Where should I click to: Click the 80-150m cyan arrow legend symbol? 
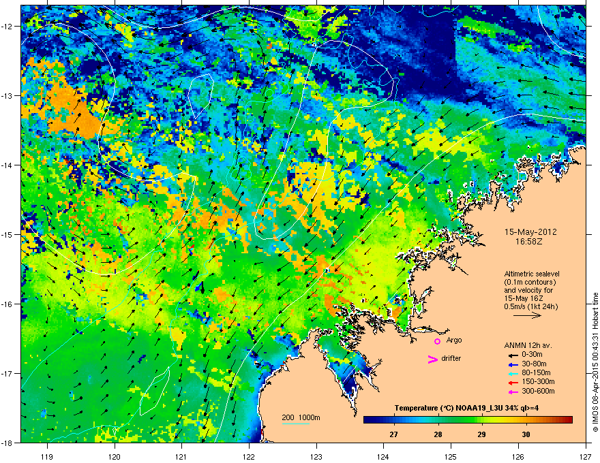tap(513, 373)
